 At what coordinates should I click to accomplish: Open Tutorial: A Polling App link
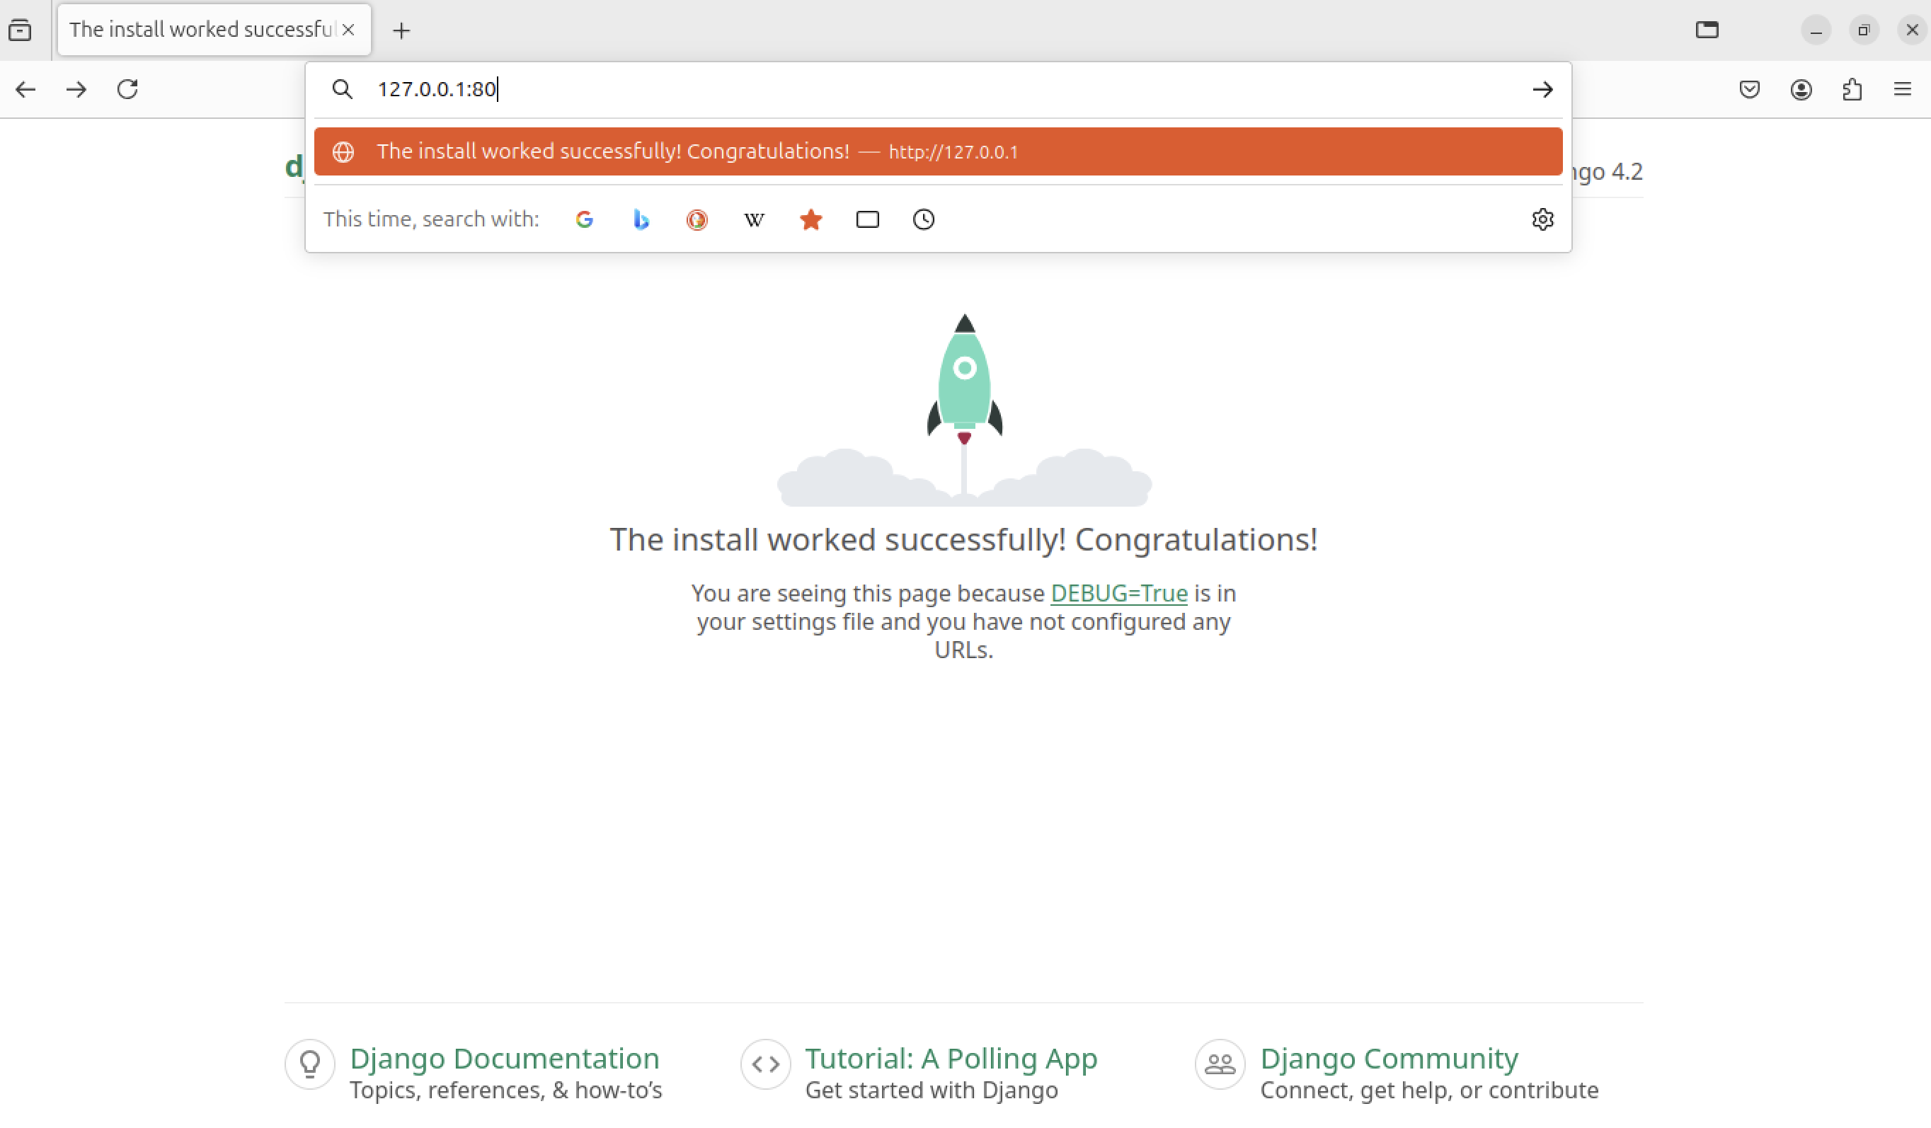951,1058
